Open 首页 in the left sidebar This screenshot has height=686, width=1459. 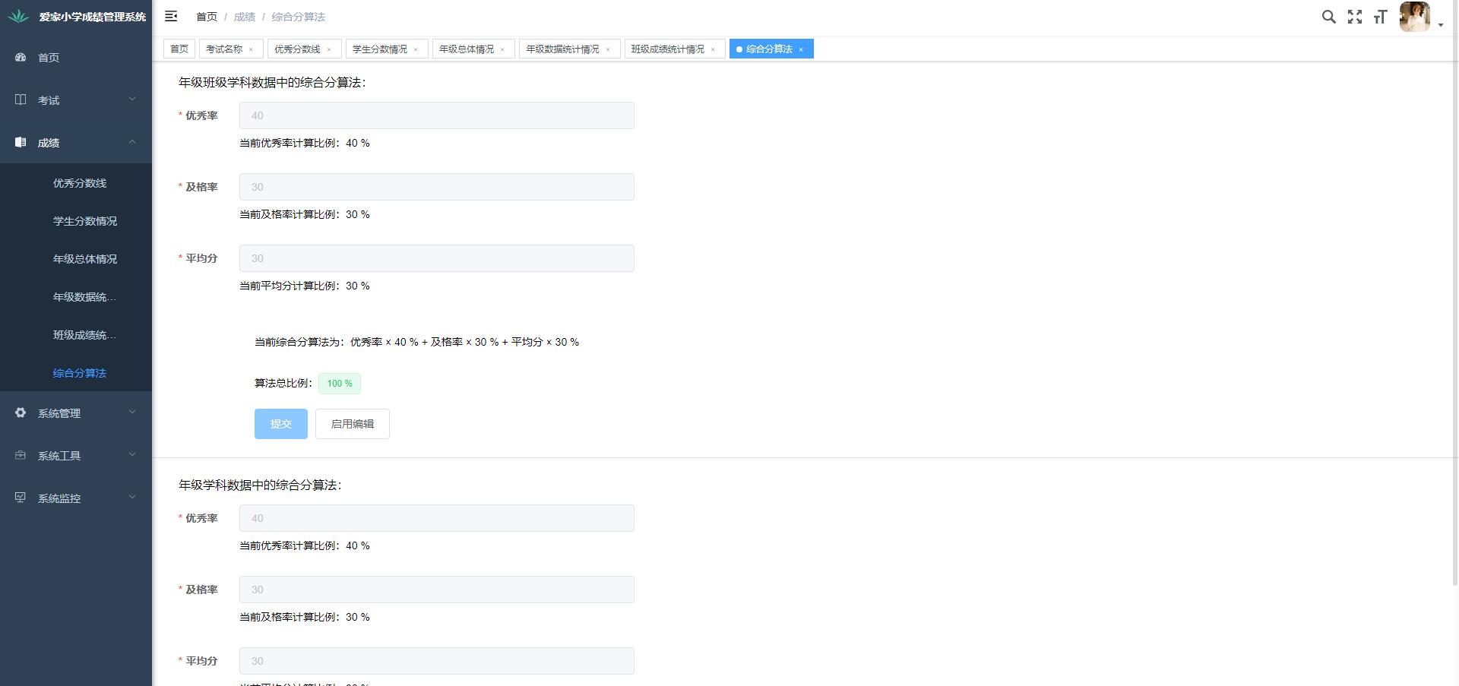[x=76, y=57]
